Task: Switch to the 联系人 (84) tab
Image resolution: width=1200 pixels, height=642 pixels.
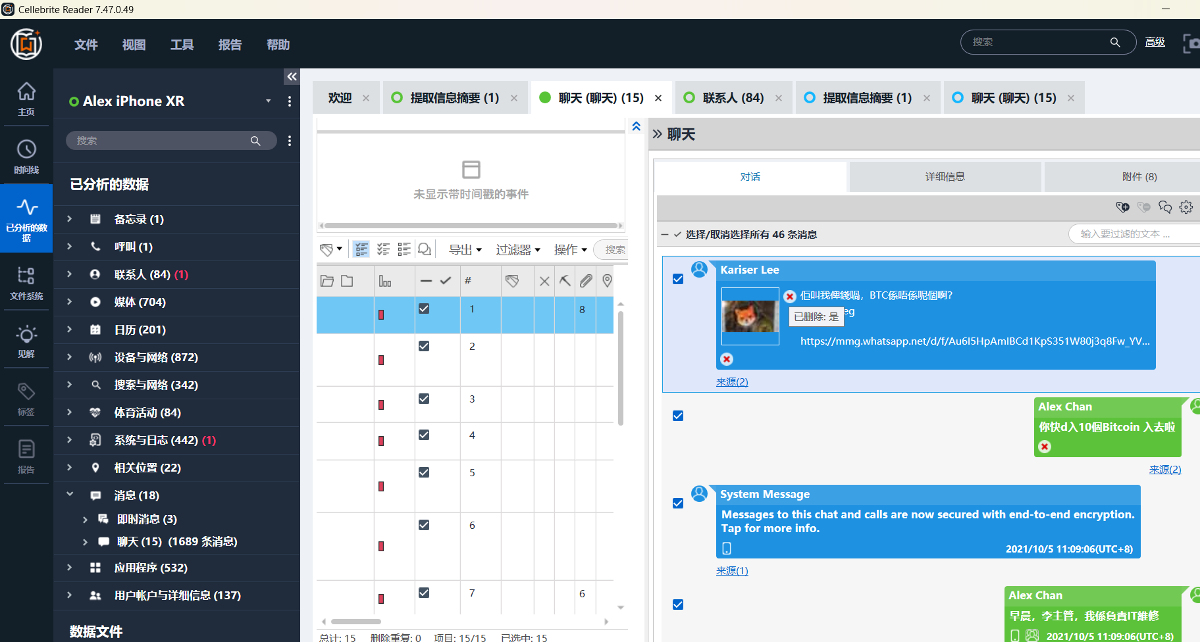Action: 733,98
